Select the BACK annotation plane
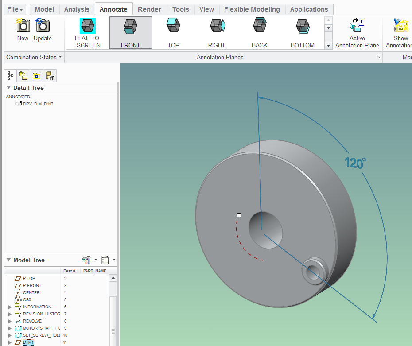This screenshot has width=412, height=346. (x=260, y=33)
